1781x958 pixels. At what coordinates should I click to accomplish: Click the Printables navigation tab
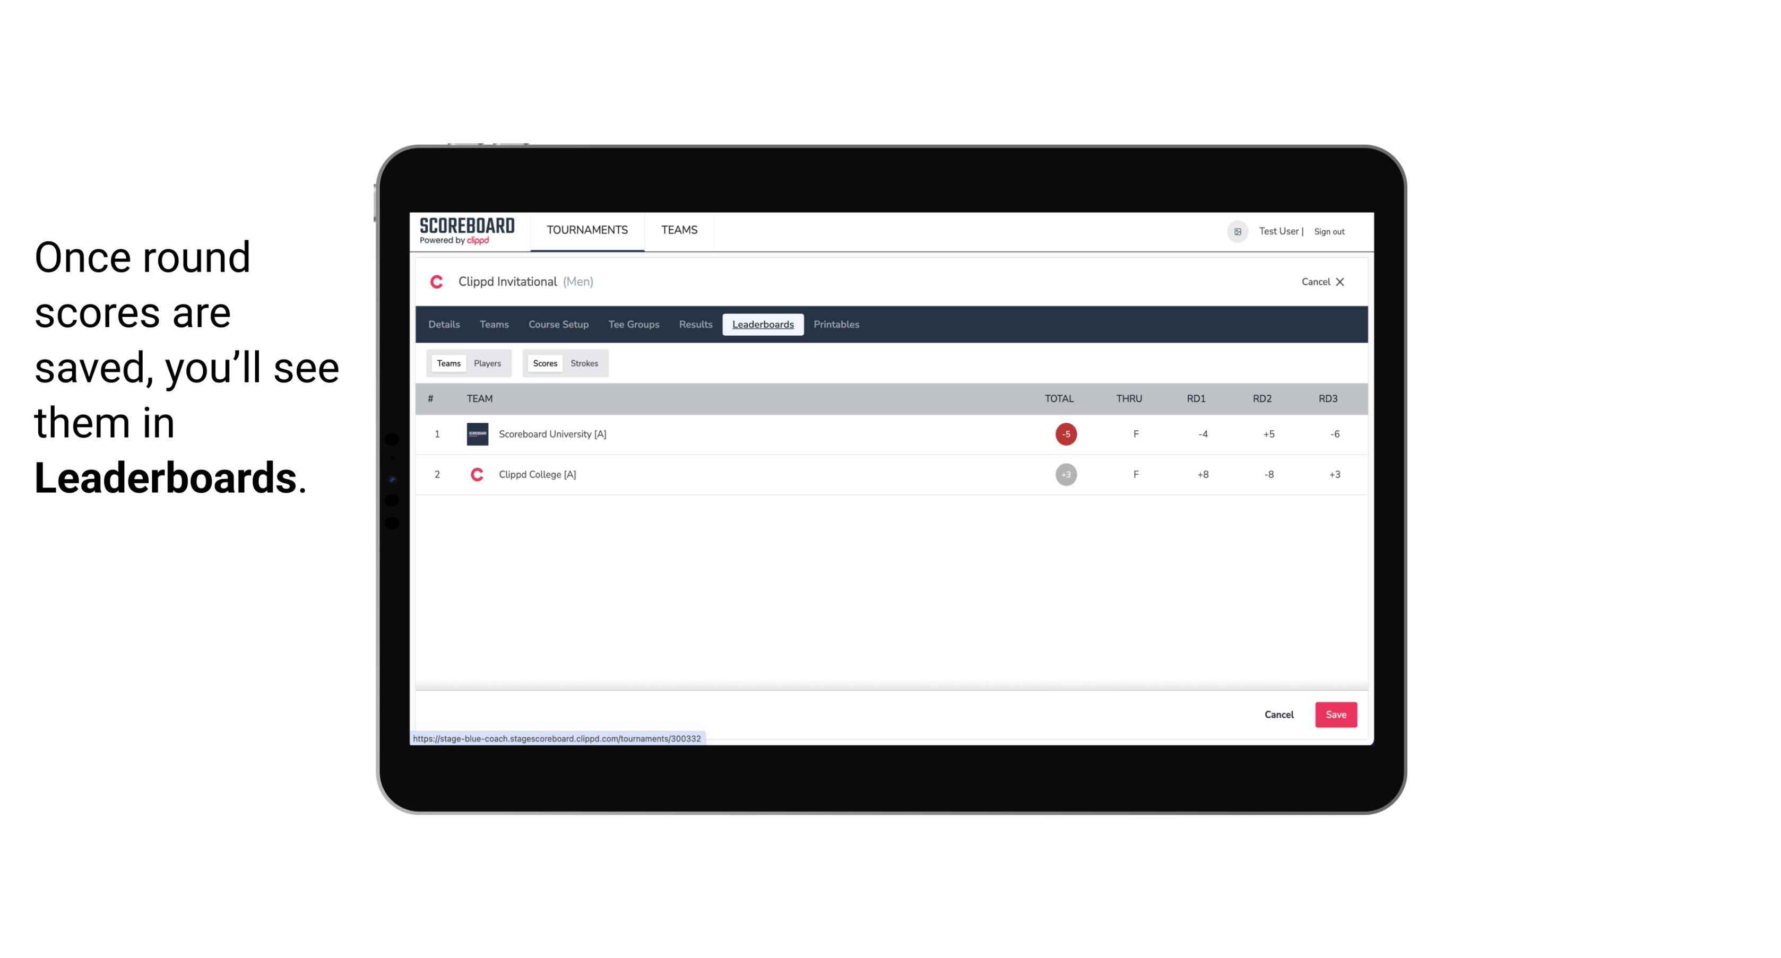tap(836, 325)
